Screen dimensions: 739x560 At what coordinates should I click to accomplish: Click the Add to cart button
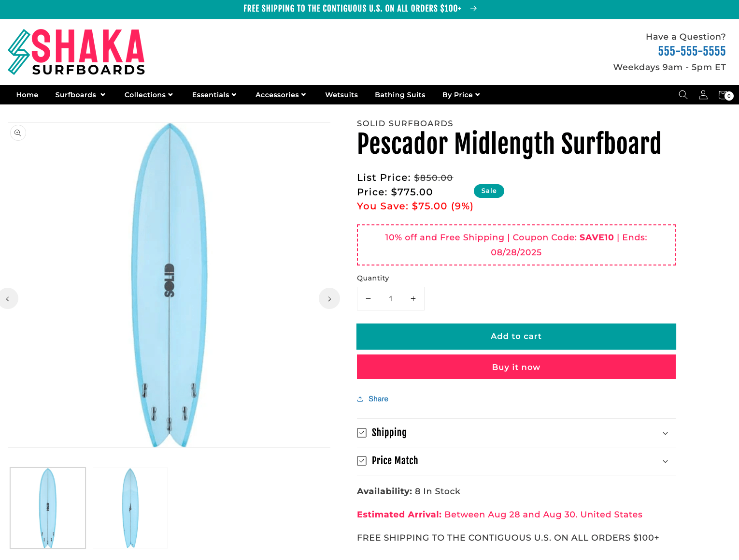coord(516,337)
